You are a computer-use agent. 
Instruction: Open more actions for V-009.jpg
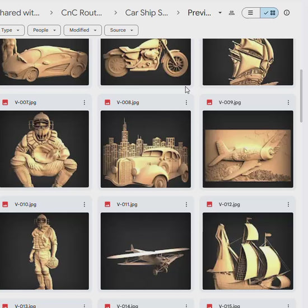pos(288,102)
